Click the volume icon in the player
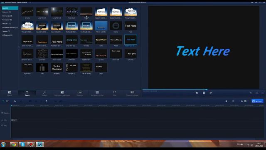 click(x=251, y=93)
